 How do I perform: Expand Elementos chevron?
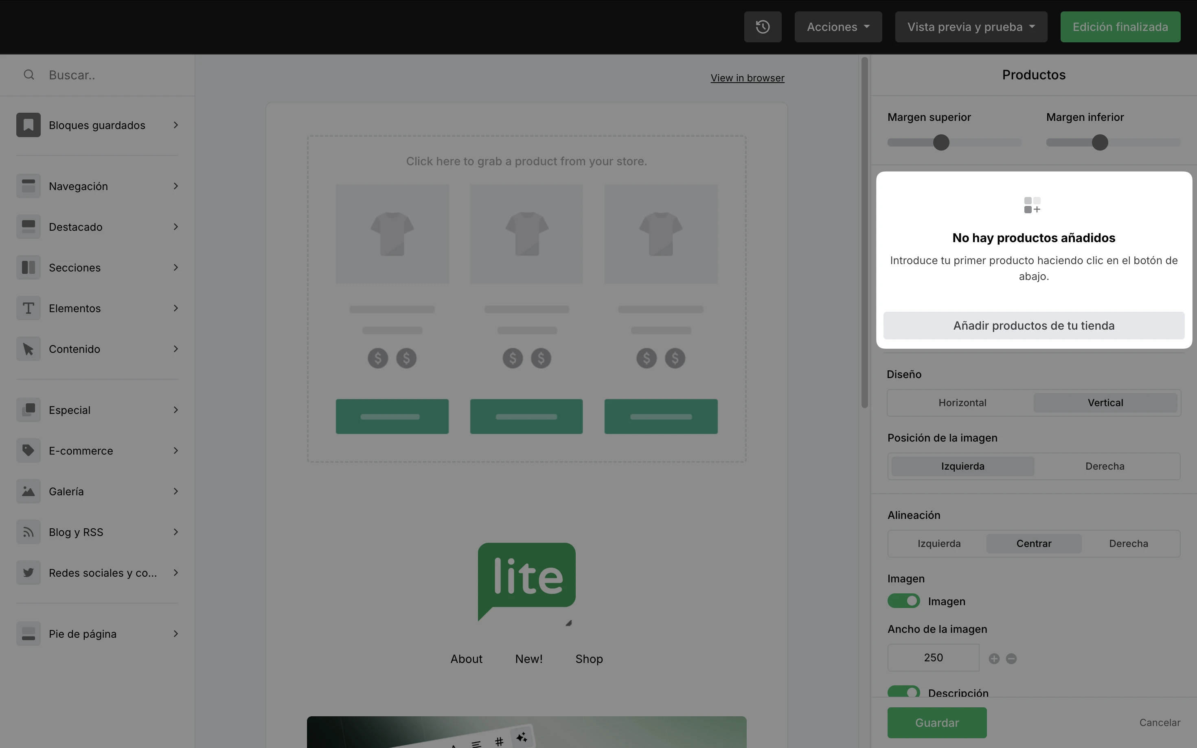[x=175, y=308]
